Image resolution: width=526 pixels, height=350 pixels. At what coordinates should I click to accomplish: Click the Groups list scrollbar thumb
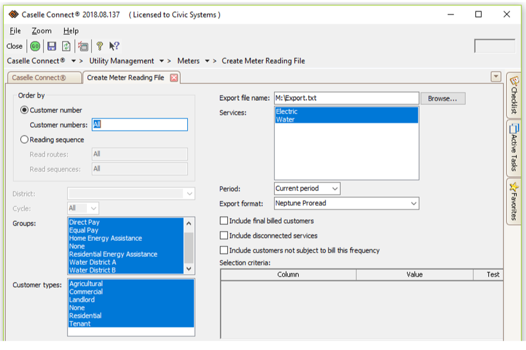tap(189, 247)
